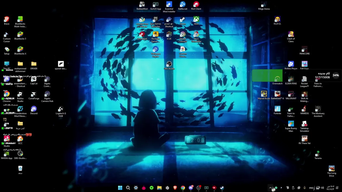Screen dimensions: 342x192
Task: Select the Marvel Rivals icon
Action: click(264, 95)
